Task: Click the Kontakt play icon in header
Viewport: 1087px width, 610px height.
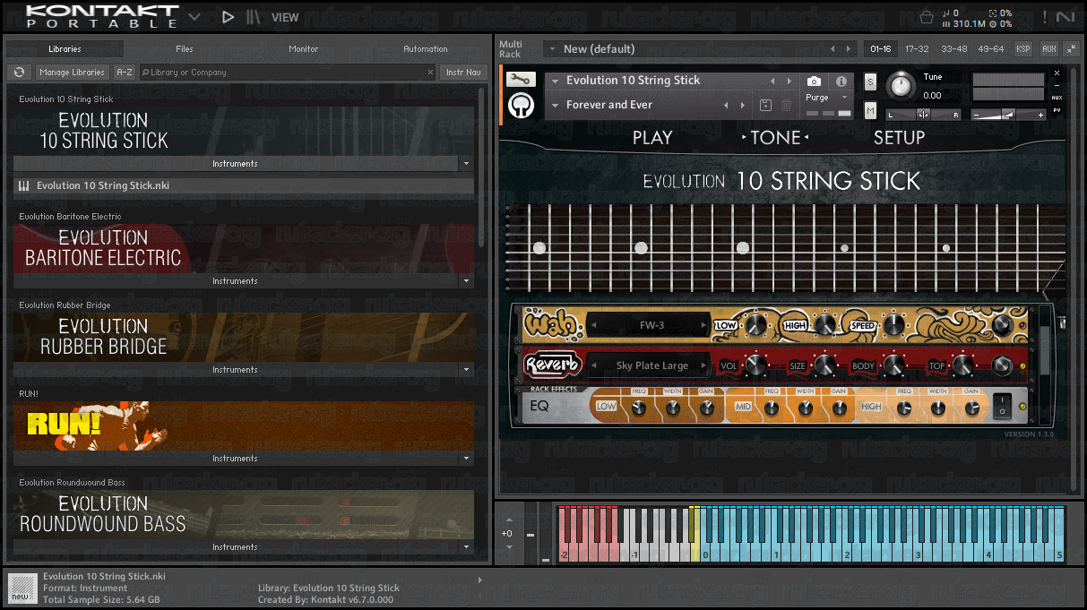Action: coord(228,16)
